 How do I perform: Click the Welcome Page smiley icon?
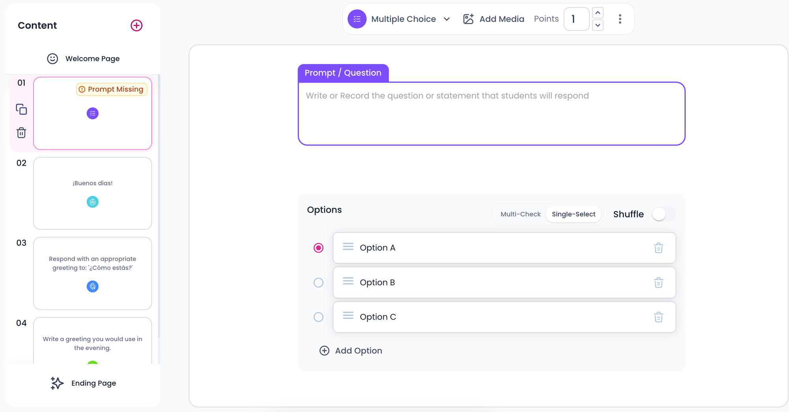pyautogui.click(x=52, y=59)
